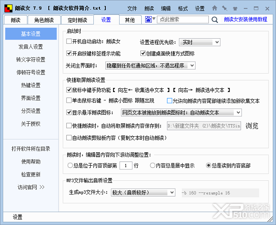Switch to 朗读 tab
The height and width of the screenshot is (225, 276).
click(16, 20)
